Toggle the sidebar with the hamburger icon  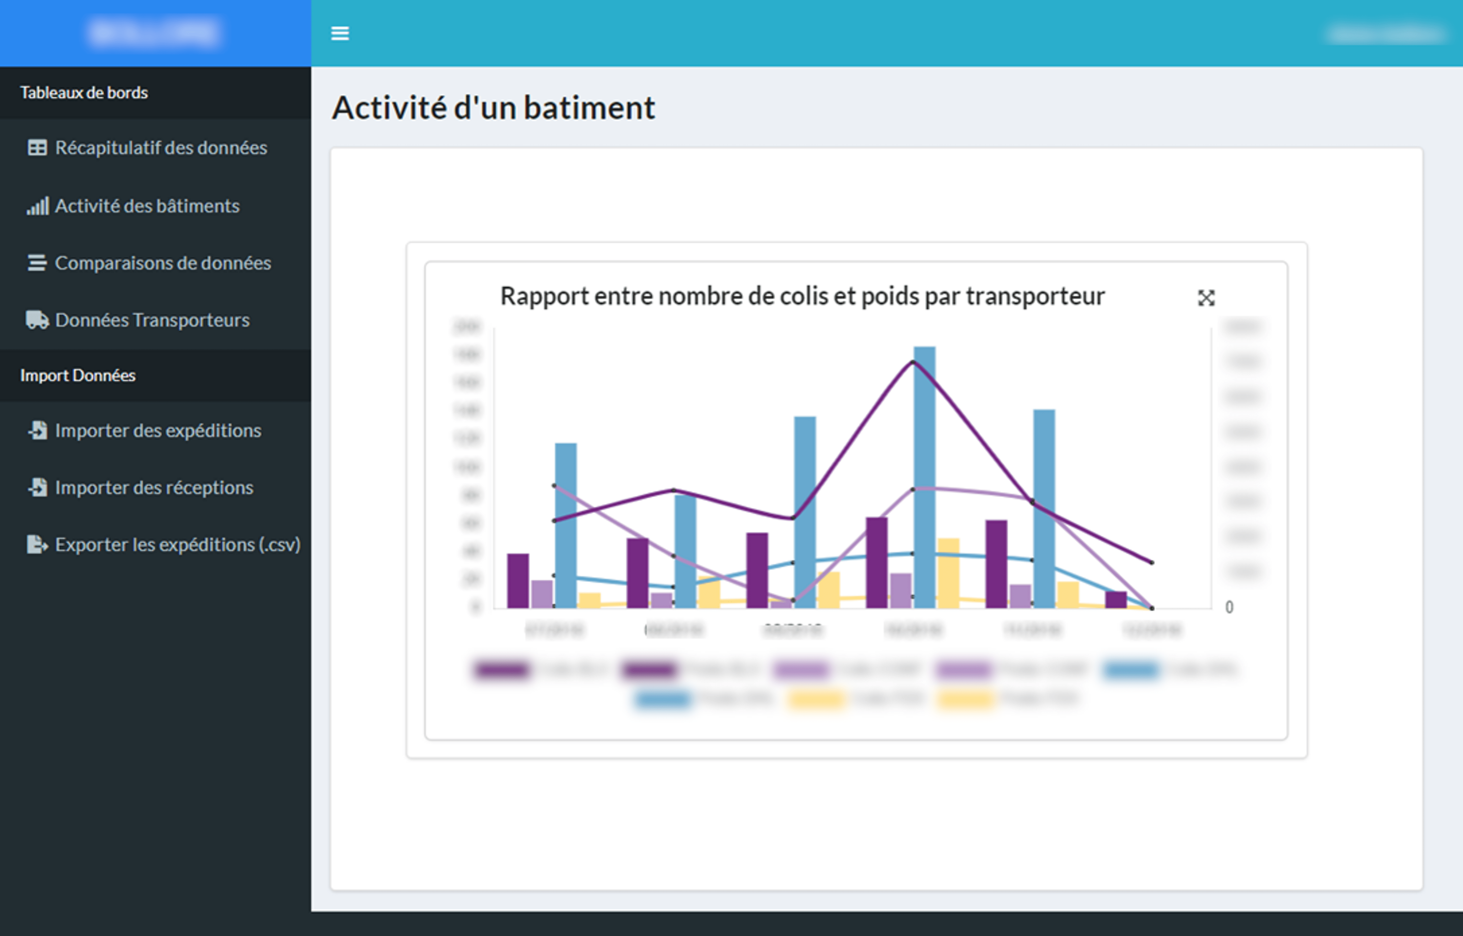tap(340, 33)
